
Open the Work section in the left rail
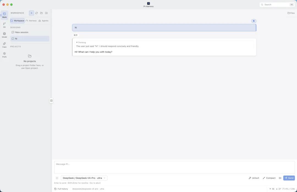pyautogui.click(x=4, y=15)
